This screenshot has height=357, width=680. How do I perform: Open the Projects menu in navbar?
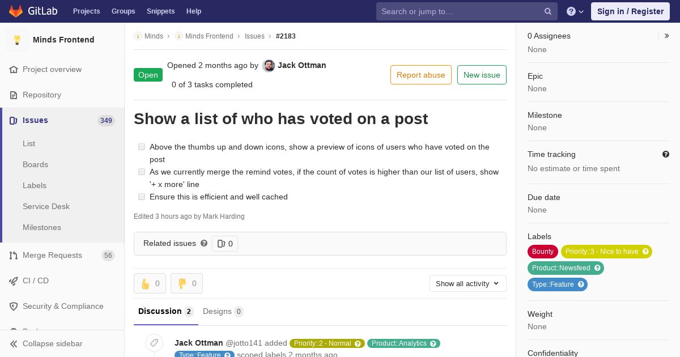pyautogui.click(x=86, y=11)
